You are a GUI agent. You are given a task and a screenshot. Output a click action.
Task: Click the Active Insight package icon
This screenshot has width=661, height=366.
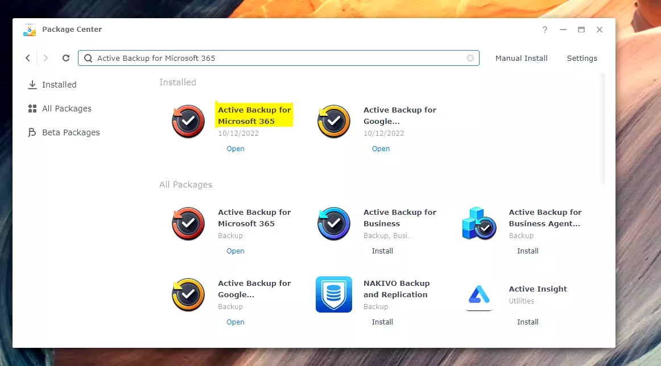pyautogui.click(x=478, y=294)
